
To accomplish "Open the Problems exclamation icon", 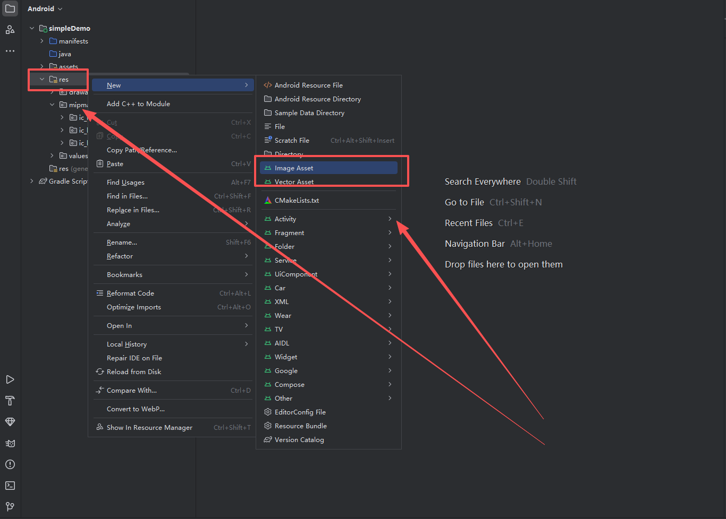I will [10, 464].
